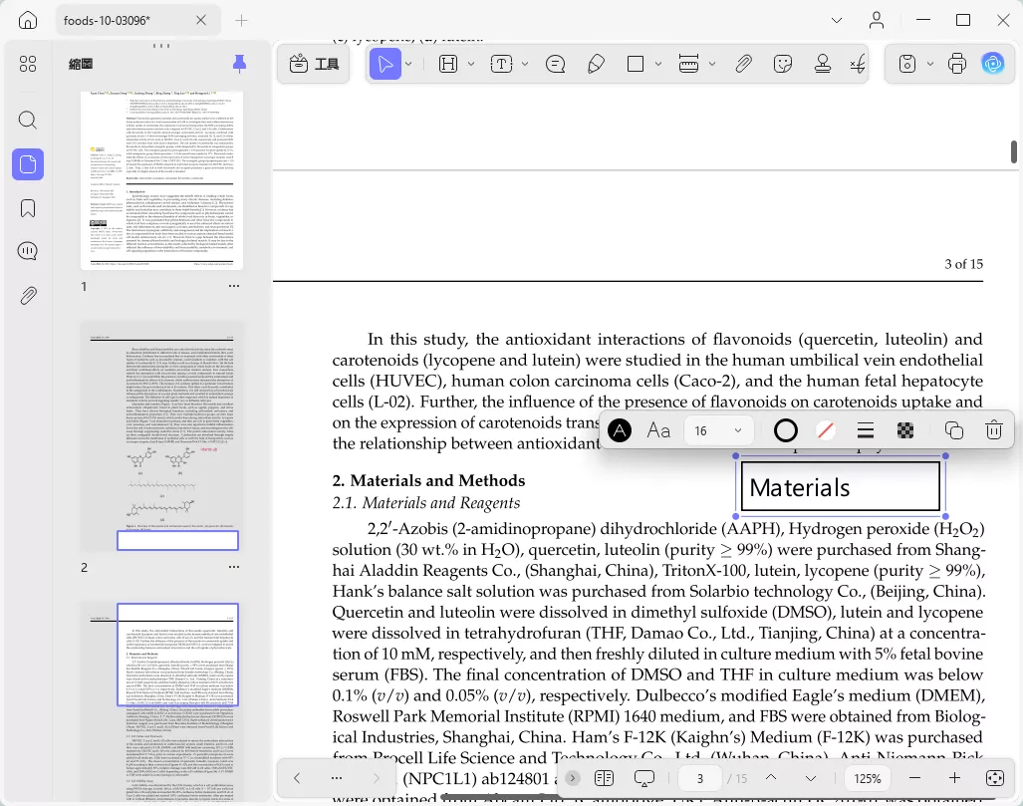This screenshot has width=1023, height=806.
Task: Open the font style Aa option
Action: coord(658,430)
